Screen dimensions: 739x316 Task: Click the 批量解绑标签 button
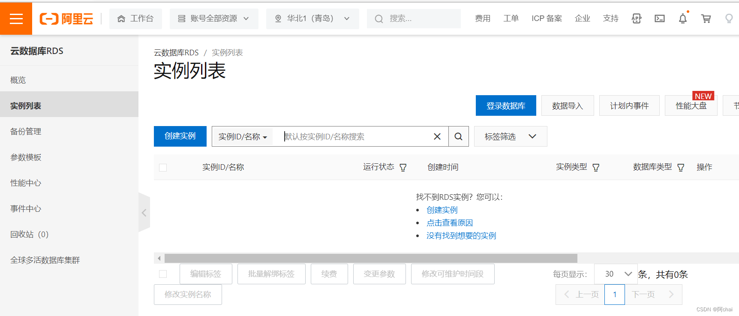click(x=271, y=274)
